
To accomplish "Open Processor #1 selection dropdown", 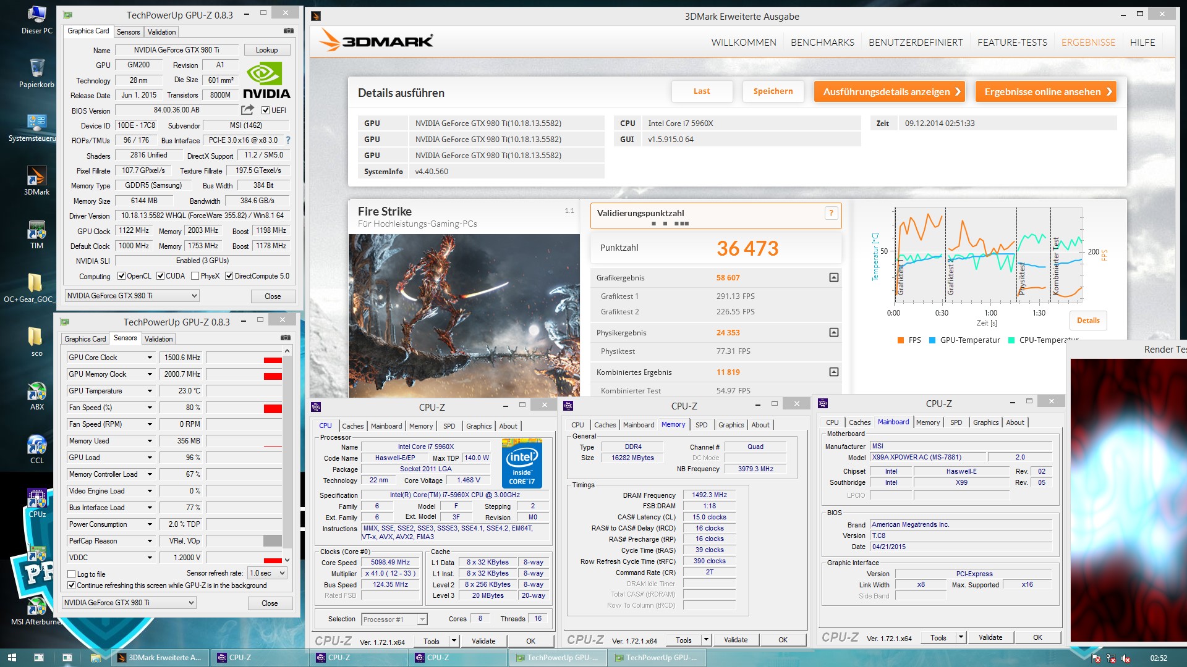I will point(394,619).
